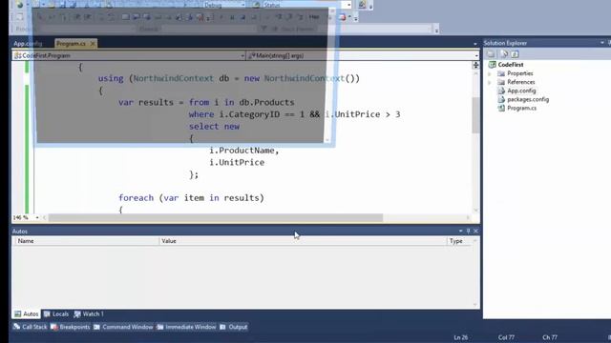Select Program.cs in Solution Explorer
Viewport: 611px width, 343px height.
522,108
